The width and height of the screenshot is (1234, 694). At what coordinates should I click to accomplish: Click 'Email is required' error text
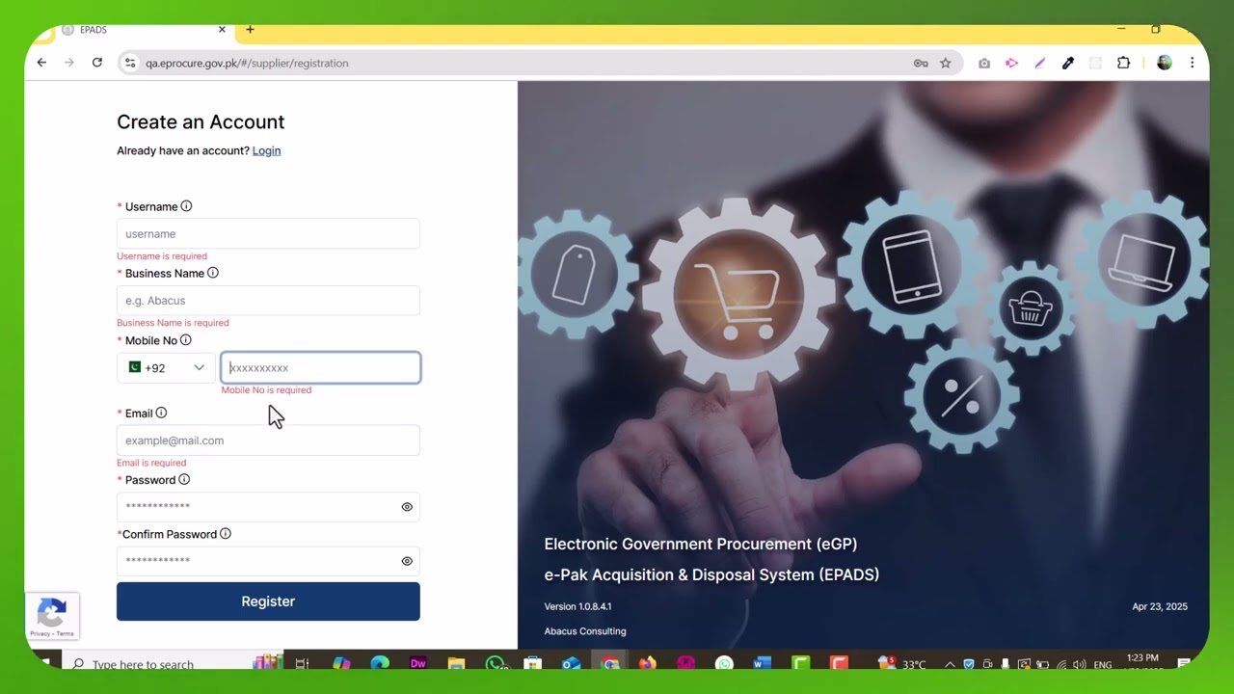coord(151,463)
